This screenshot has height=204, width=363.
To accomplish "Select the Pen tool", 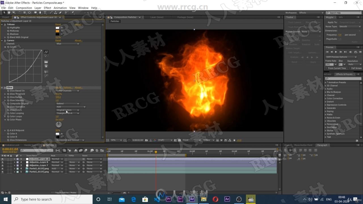I will pyautogui.click(x=40, y=12).
